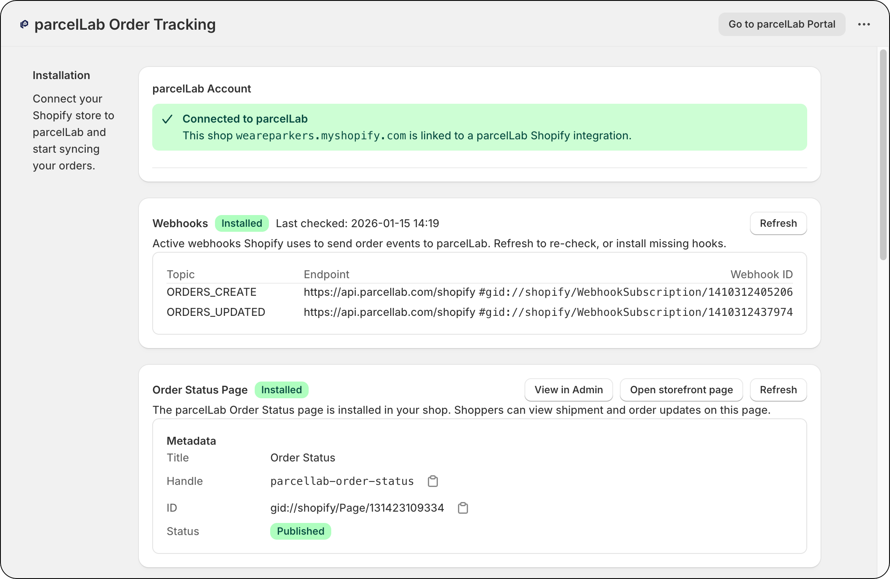Click the Webhook ID column header
Screen dimensions: 890x579
[x=761, y=274]
